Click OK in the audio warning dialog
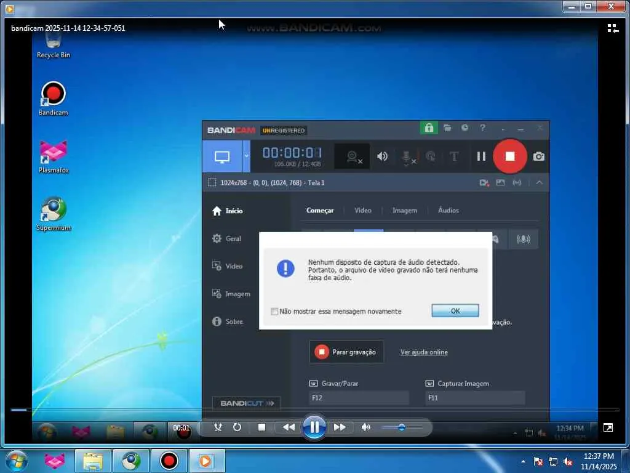 (x=455, y=310)
